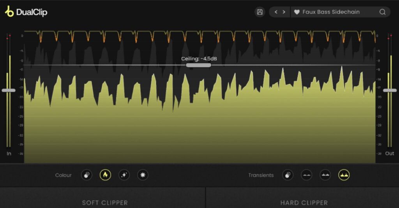Select the low Transients mode icon

(x=306, y=175)
